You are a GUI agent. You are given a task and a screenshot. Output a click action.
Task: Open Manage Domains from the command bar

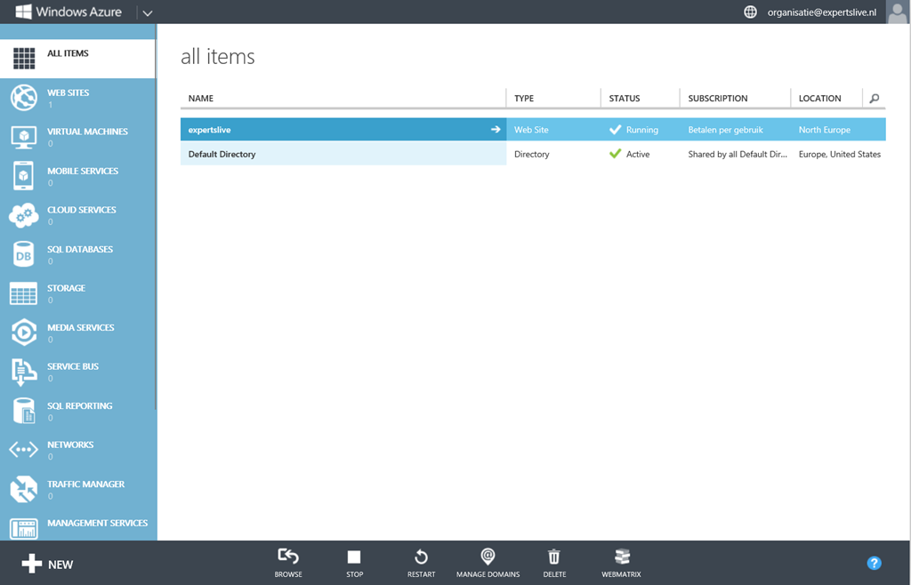[x=488, y=557]
